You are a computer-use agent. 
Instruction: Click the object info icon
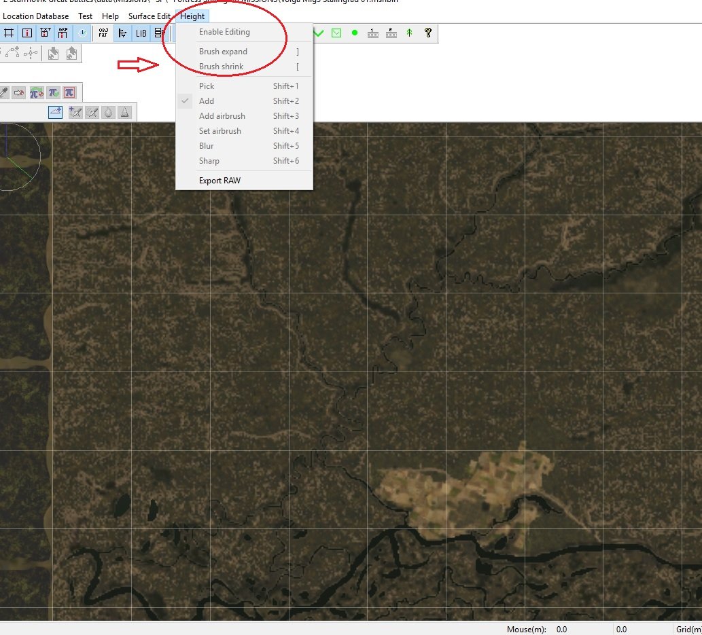tap(27, 33)
